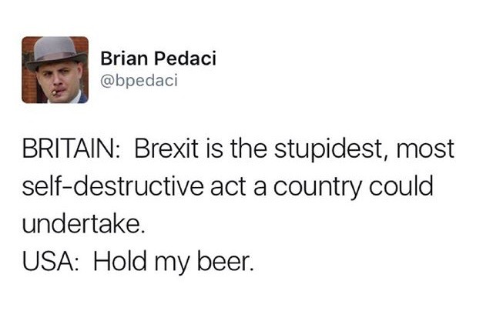Click the grey hat in the avatar photo

52,52
